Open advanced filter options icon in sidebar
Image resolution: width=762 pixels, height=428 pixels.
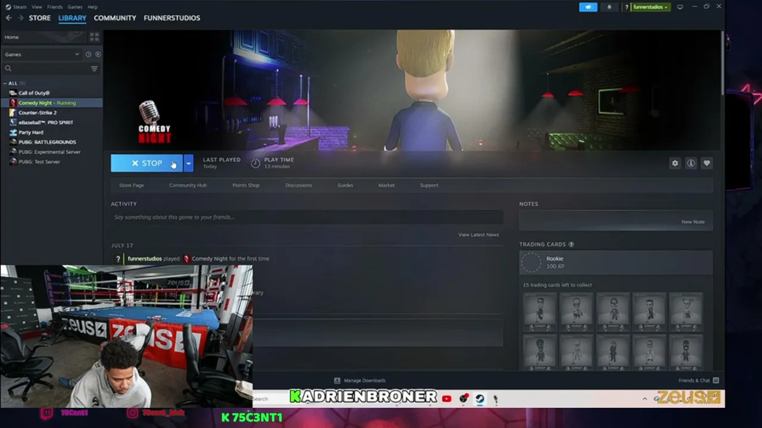pyautogui.click(x=94, y=68)
